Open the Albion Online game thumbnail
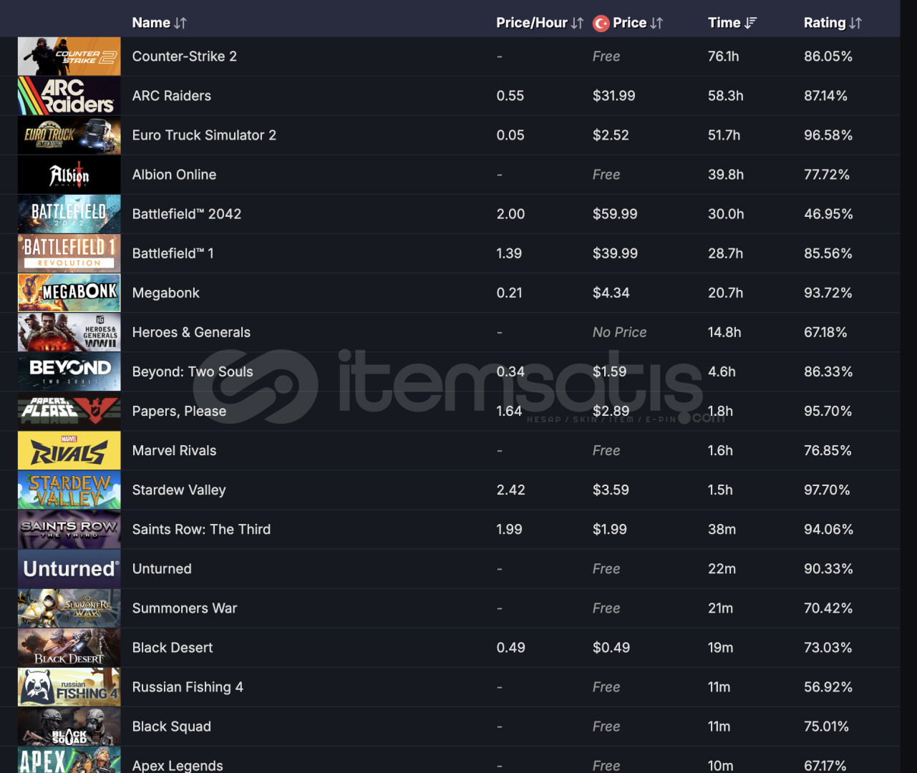This screenshot has height=773, width=917. point(69,175)
